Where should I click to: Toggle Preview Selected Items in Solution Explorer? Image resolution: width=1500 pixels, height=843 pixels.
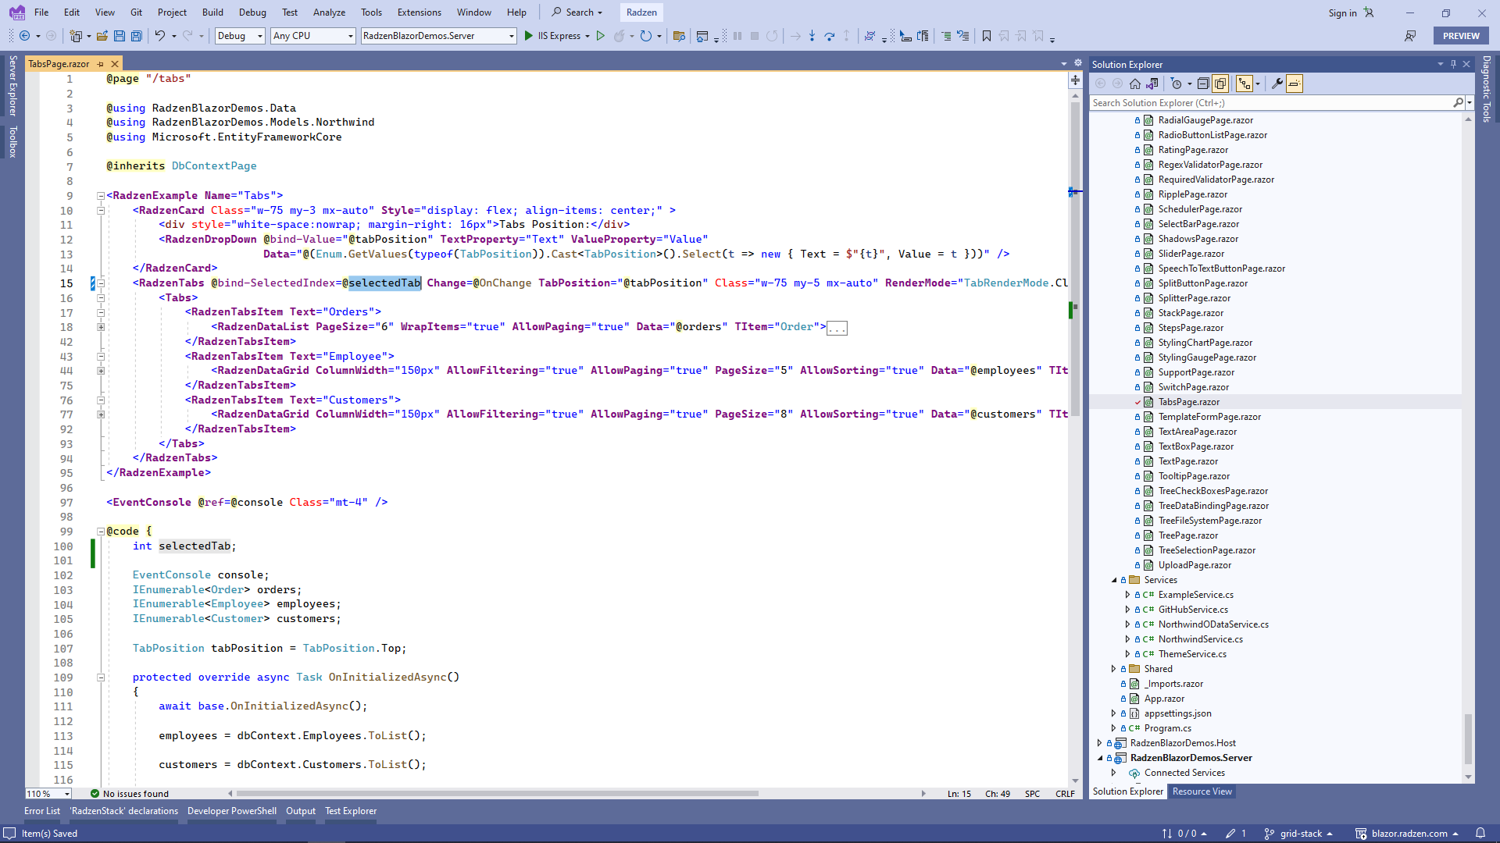click(1295, 84)
